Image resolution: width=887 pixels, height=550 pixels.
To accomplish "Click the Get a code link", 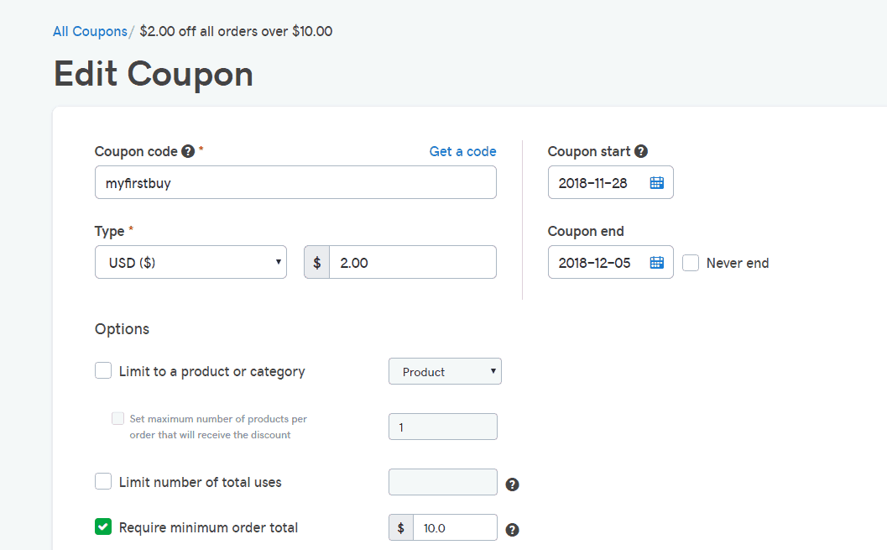I will tap(462, 152).
